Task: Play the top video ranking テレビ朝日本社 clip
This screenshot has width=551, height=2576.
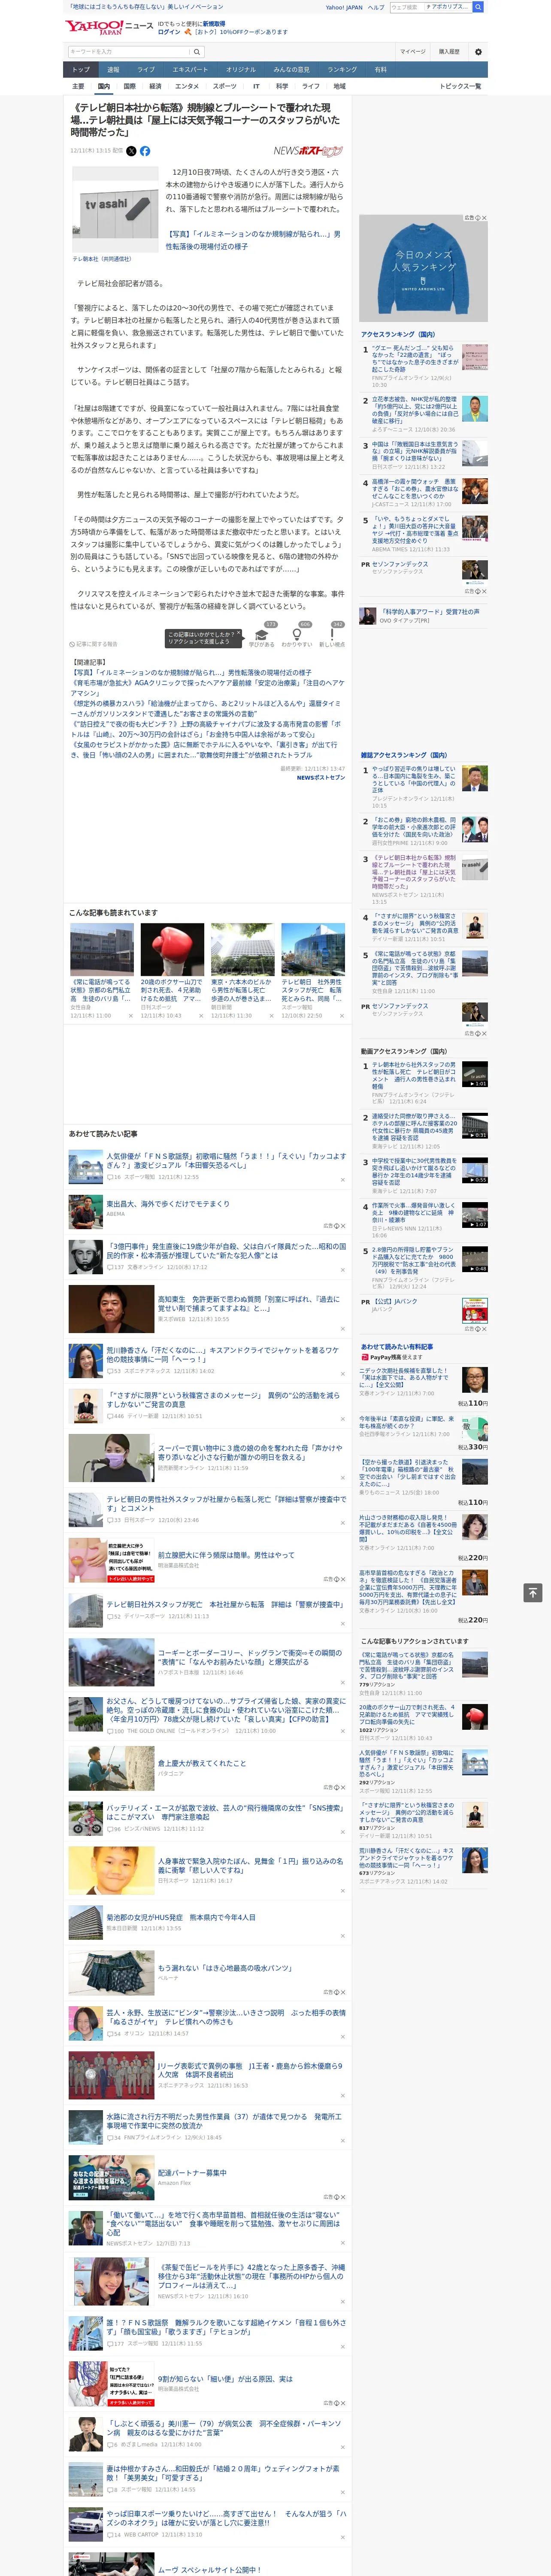Action: [x=475, y=1074]
